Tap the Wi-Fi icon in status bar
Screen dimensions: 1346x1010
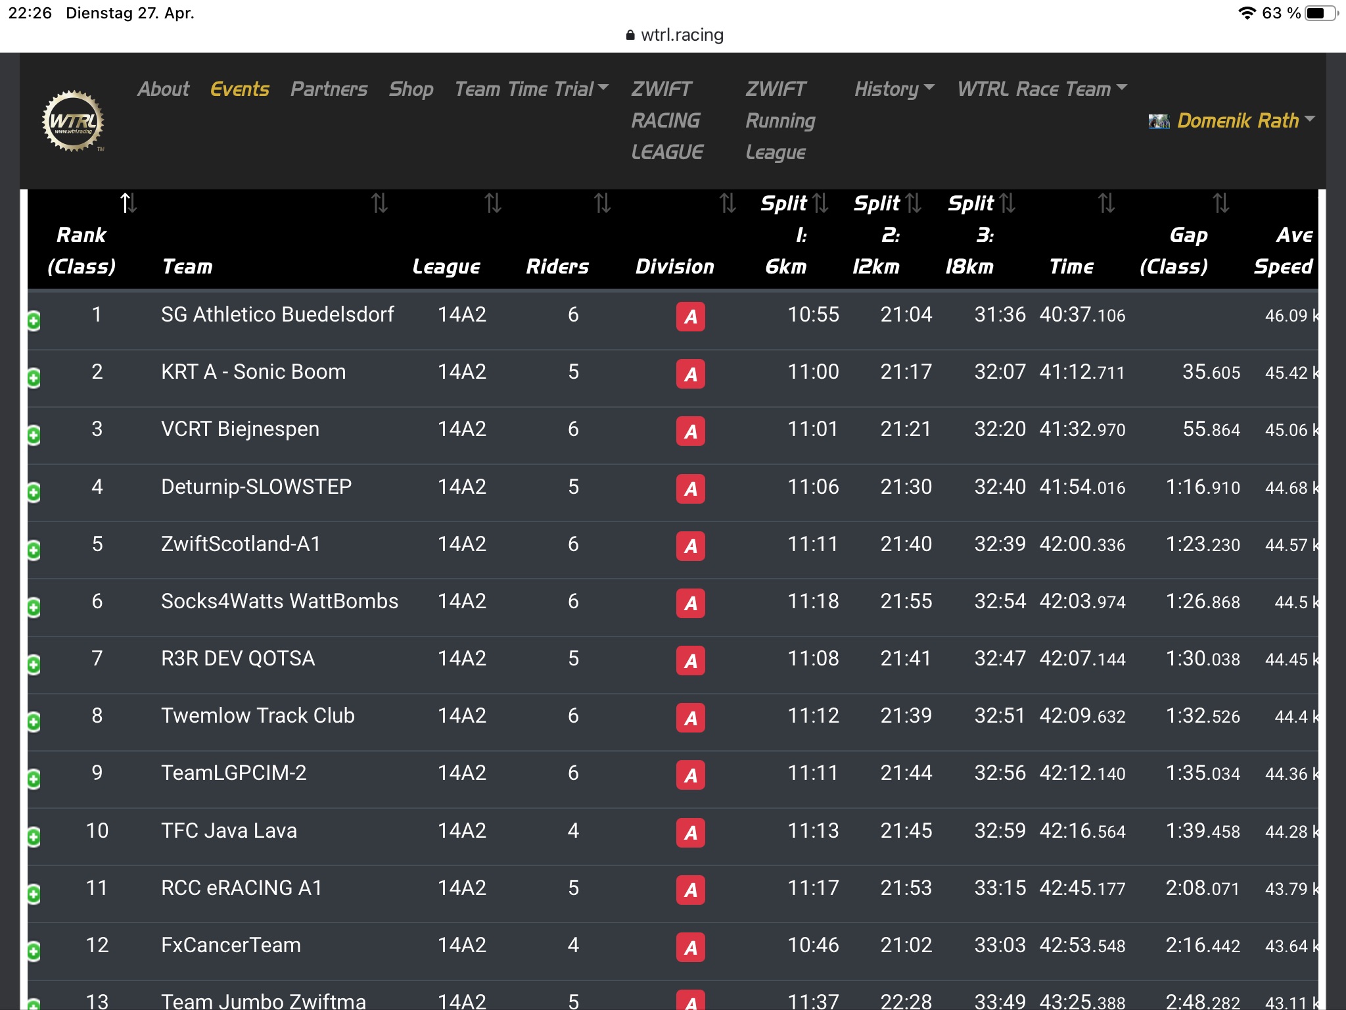pyautogui.click(x=1247, y=13)
